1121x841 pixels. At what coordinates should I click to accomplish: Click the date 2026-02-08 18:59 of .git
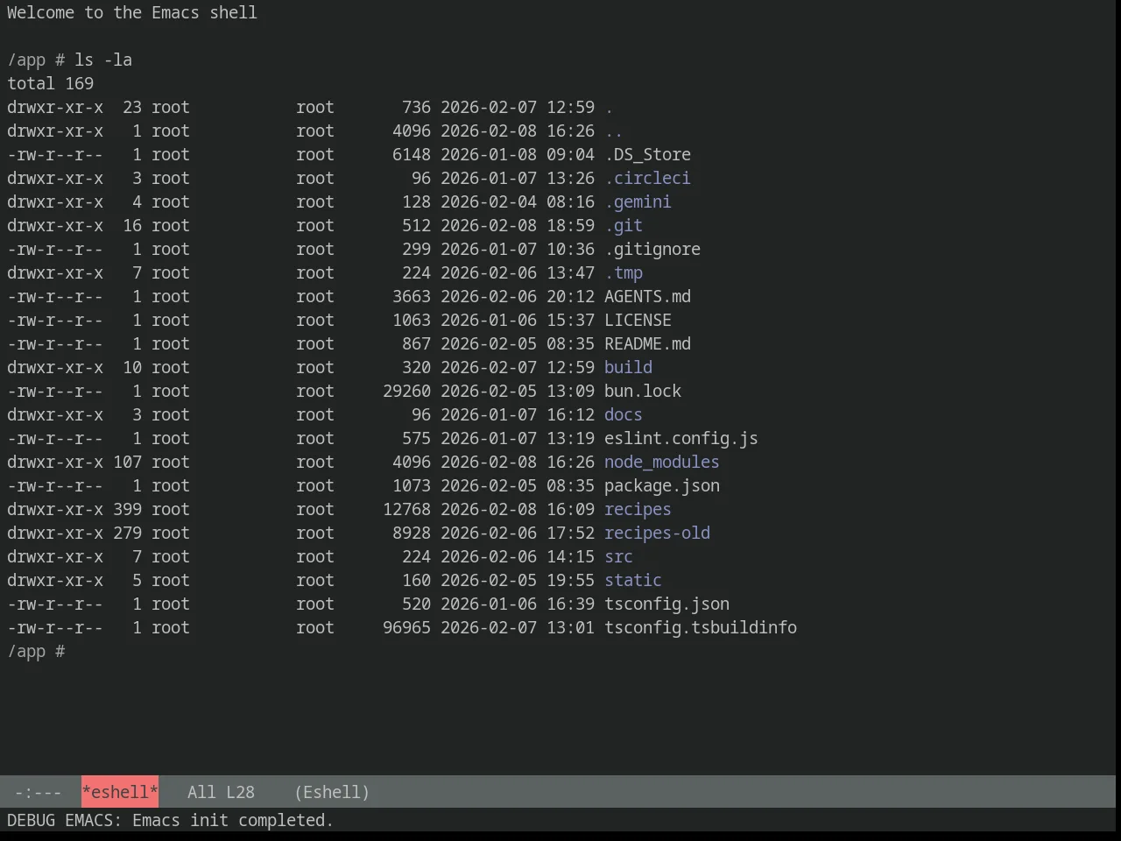point(518,225)
